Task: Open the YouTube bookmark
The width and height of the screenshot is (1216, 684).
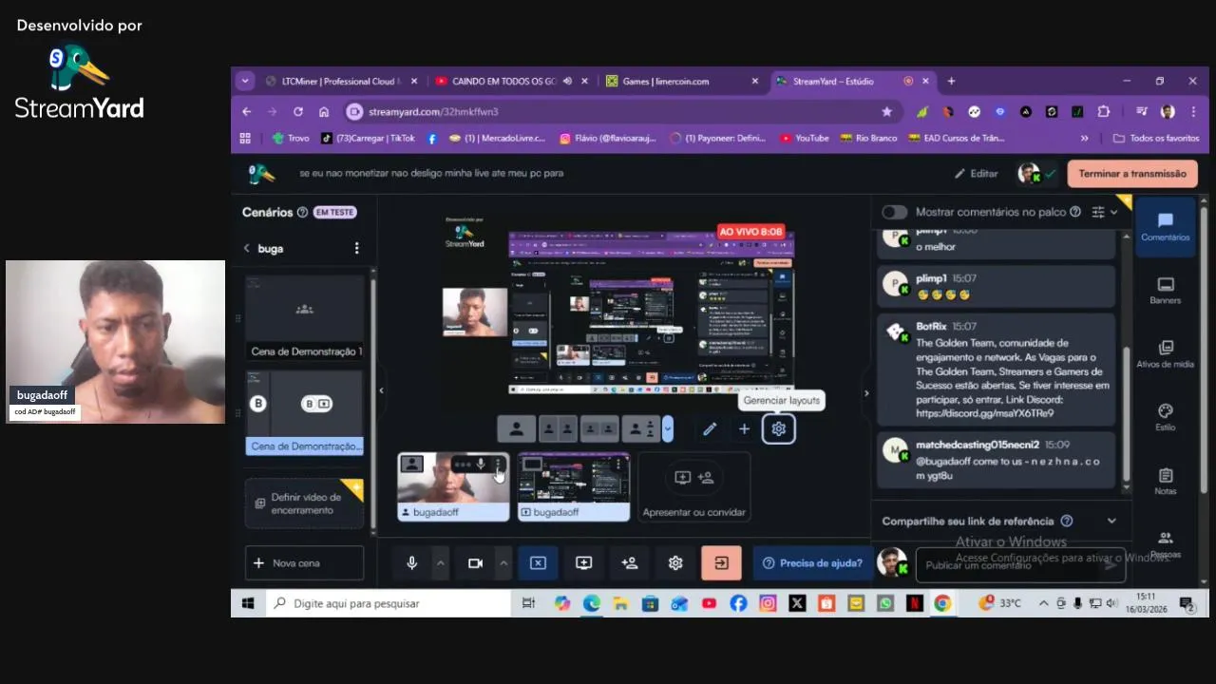Action: [805, 138]
